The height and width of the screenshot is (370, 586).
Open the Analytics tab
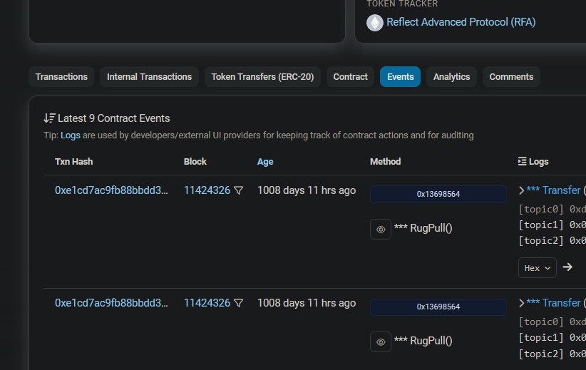451,76
